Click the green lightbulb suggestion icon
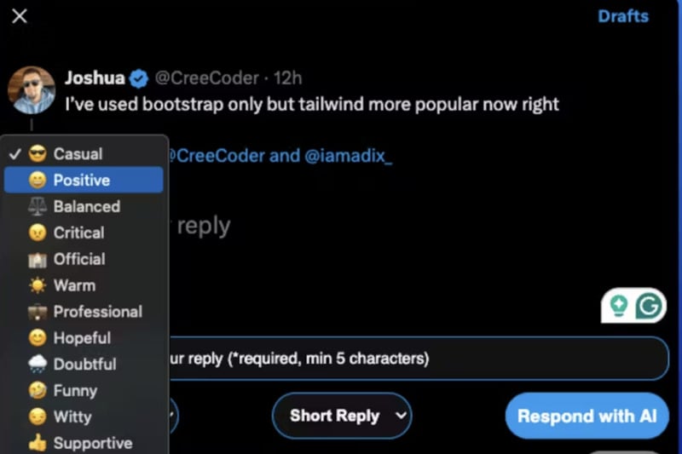The width and height of the screenshot is (682, 454). (619, 306)
